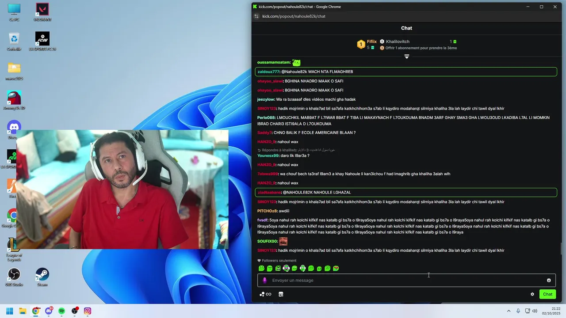Screen dimensions: 566x318
Task: Click username fvsdf in chat
Action: [262, 220]
